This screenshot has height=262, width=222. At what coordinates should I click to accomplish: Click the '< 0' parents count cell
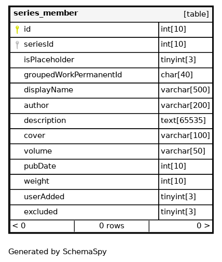(42, 226)
